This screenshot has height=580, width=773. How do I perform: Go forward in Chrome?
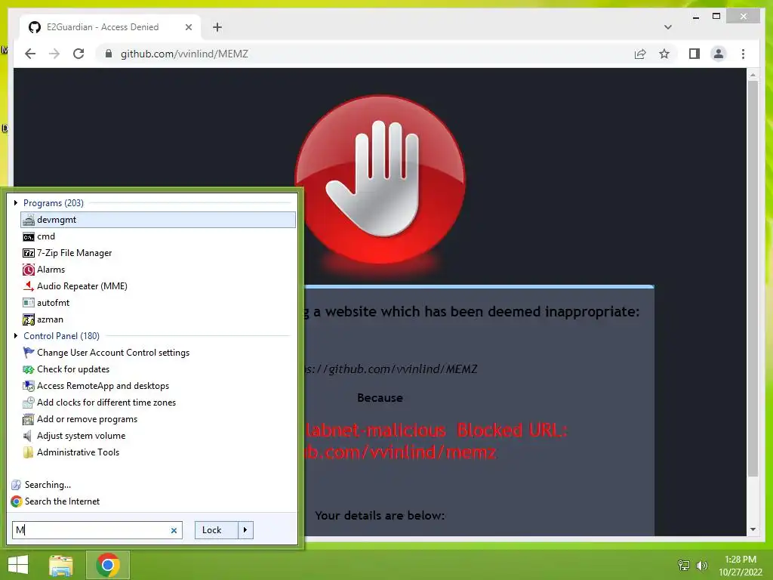coord(54,54)
